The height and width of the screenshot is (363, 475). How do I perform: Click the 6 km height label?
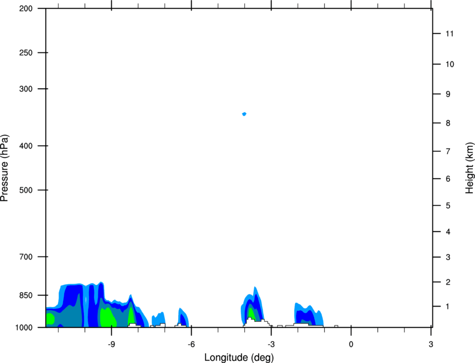click(x=448, y=179)
